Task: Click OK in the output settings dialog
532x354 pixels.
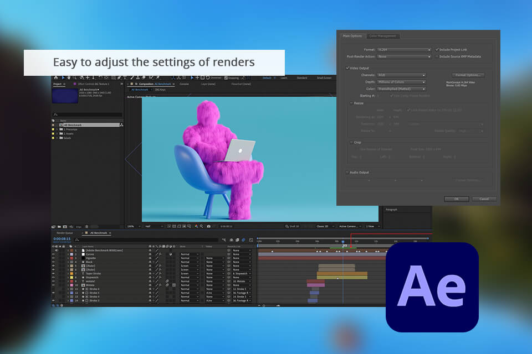Action: (456, 199)
